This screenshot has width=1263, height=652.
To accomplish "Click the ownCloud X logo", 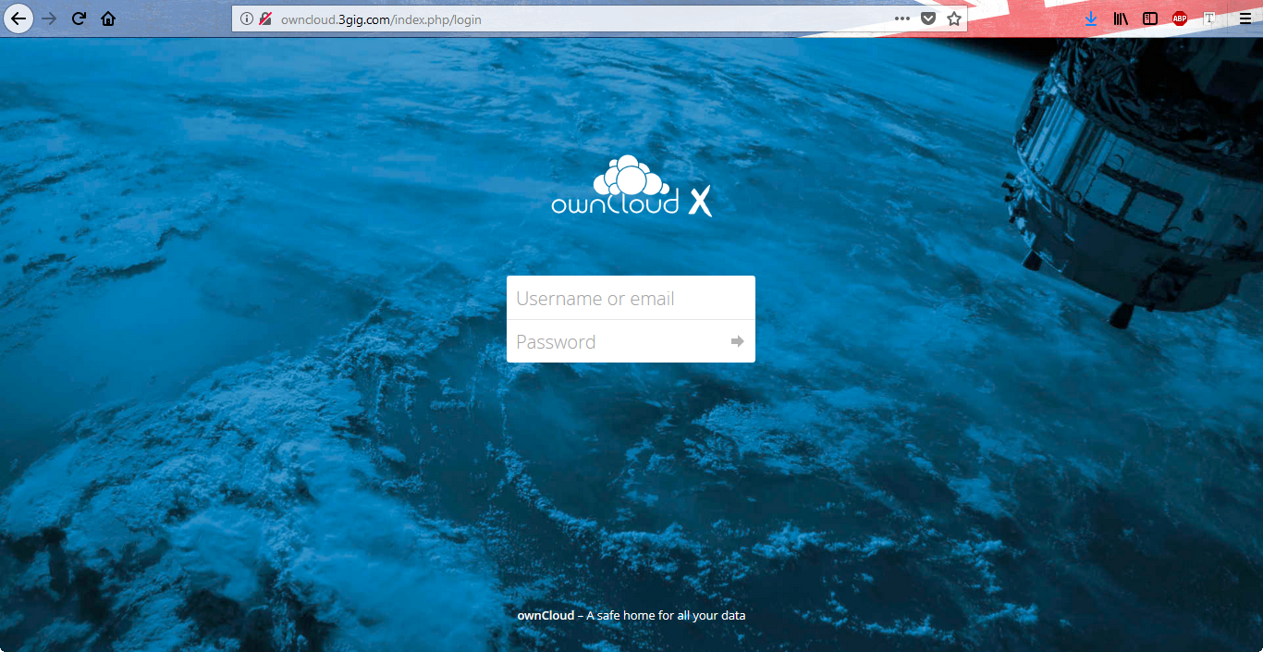I will [x=631, y=186].
